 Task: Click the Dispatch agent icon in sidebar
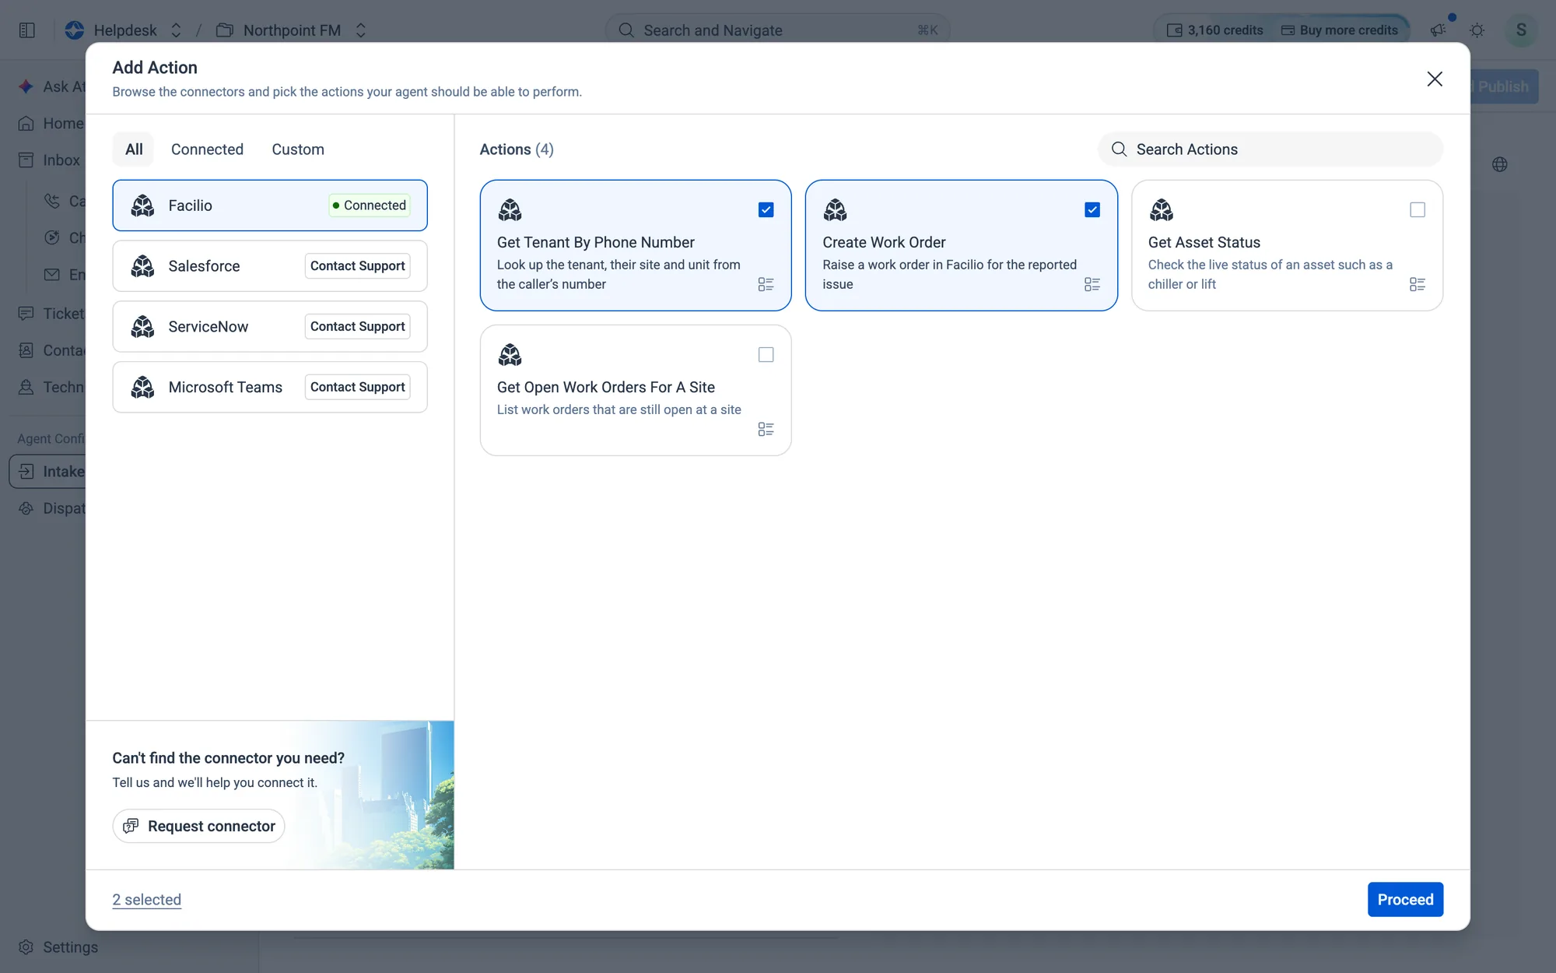click(26, 508)
